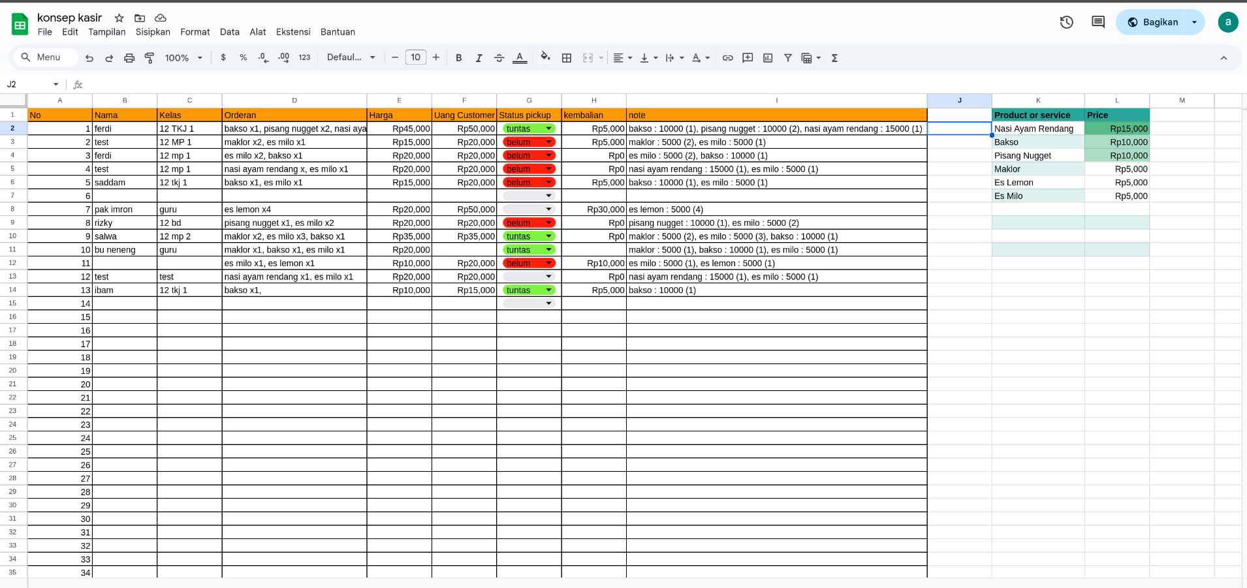
Task: Open text rotation dropdown
Action: coord(701,58)
